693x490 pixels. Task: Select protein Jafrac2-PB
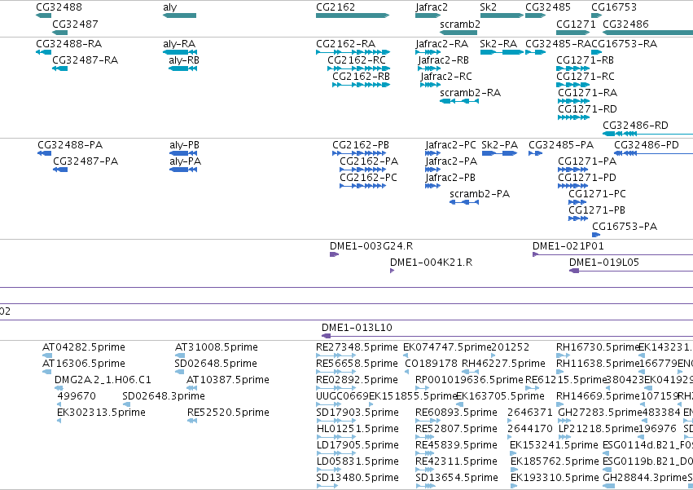pyautogui.click(x=433, y=186)
